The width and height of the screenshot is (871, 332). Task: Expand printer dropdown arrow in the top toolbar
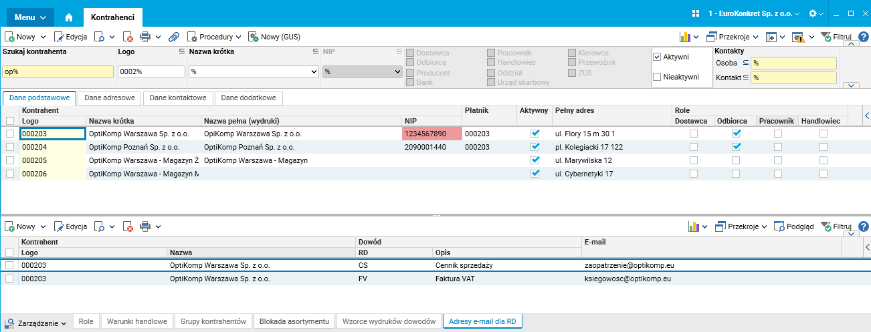pos(159,37)
